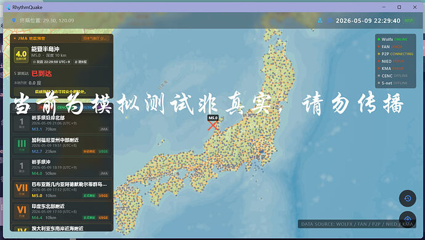Open the 印度东北部附近 earthquake entry
Viewport: 425px width, 240px height.
pos(62,212)
